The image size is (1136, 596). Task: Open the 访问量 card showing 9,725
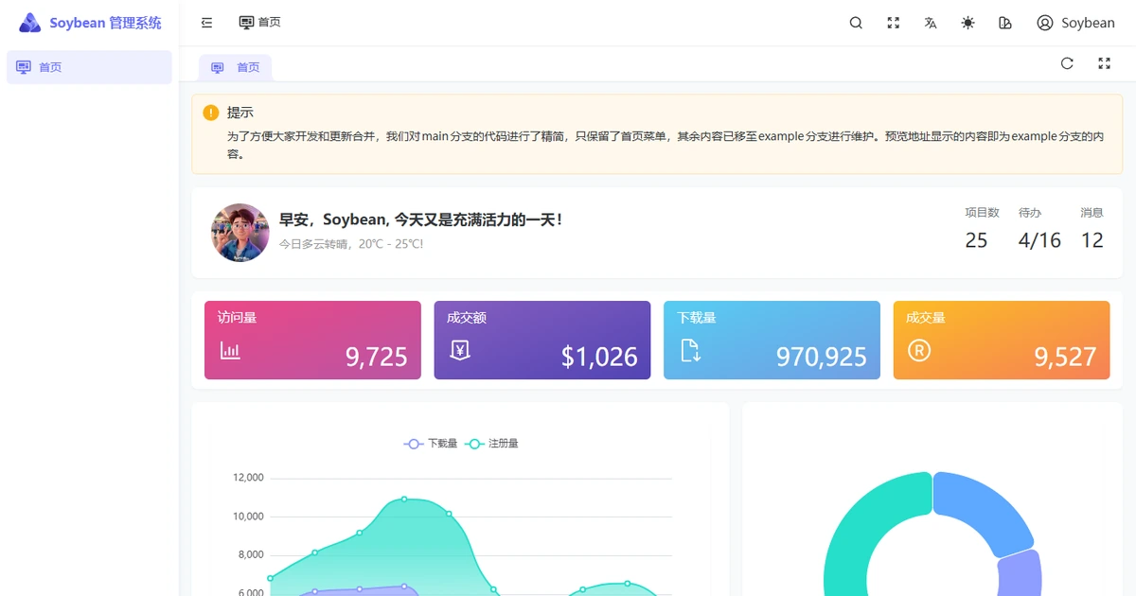pos(312,341)
